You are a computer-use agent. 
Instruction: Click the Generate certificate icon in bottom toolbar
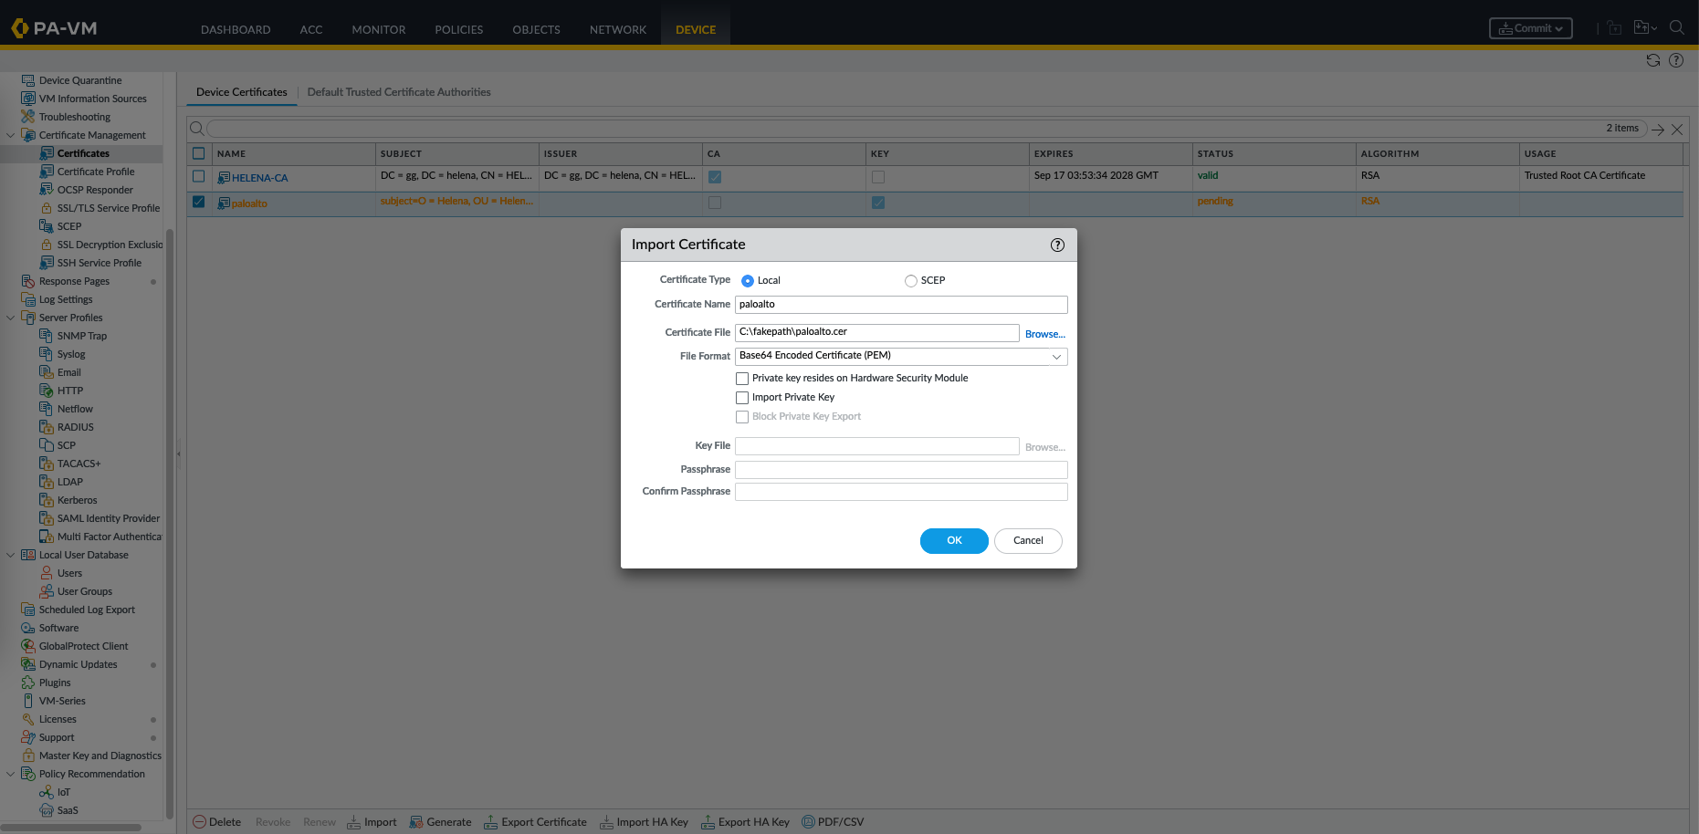click(x=416, y=822)
